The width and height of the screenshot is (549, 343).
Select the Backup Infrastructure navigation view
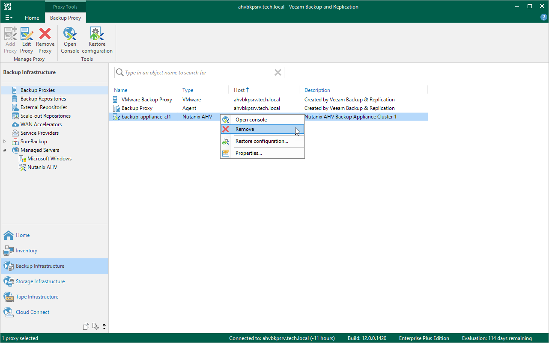click(54, 266)
